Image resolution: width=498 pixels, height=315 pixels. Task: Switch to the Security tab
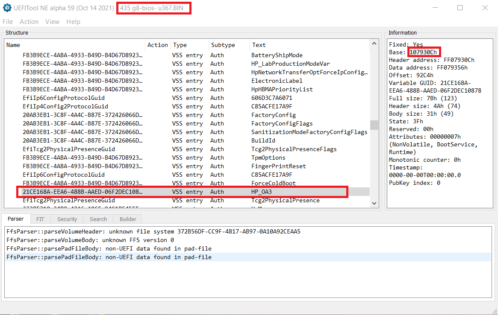[x=67, y=219]
